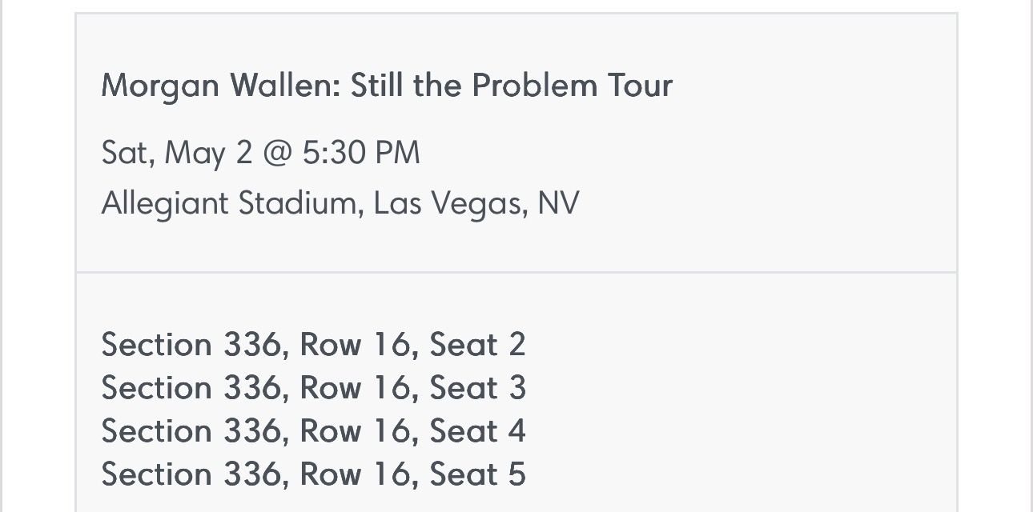1033x512 pixels.
Task: Select the Seat 2 ticket line
Action: [x=313, y=345]
